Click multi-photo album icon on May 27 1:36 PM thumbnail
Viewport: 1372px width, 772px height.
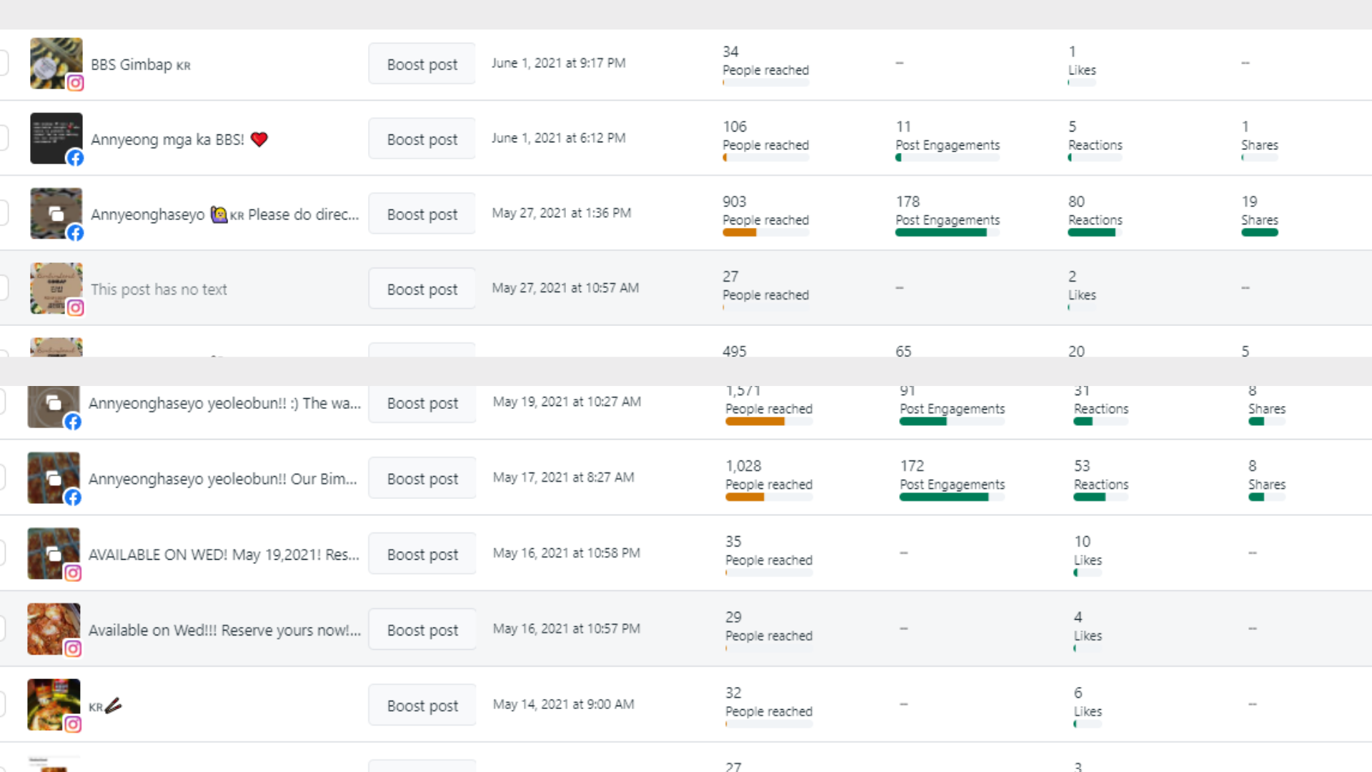pos(56,213)
